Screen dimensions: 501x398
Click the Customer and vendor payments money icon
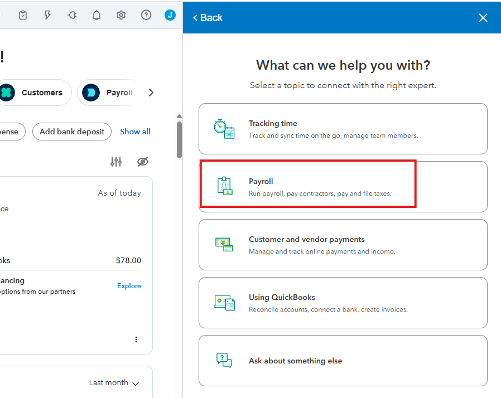[224, 245]
